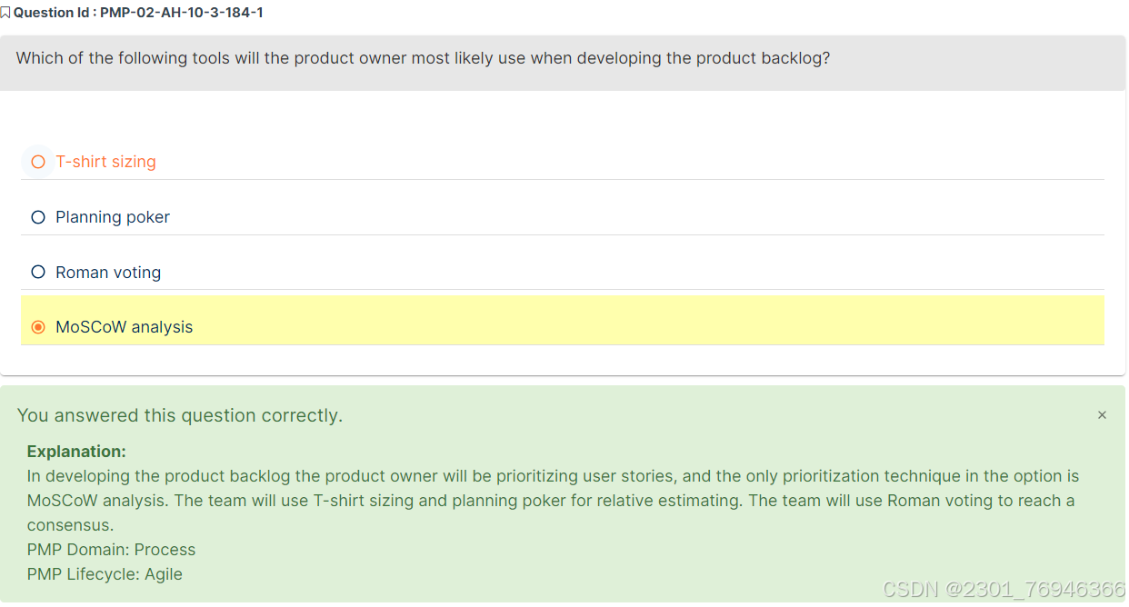Dismiss the explanation panel with the × icon
The width and height of the screenshot is (1129, 607).
pyautogui.click(x=1102, y=415)
